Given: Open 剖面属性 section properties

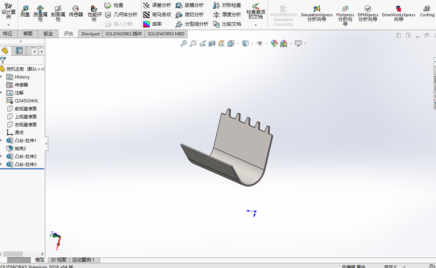Looking at the screenshot, I should [x=58, y=13].
